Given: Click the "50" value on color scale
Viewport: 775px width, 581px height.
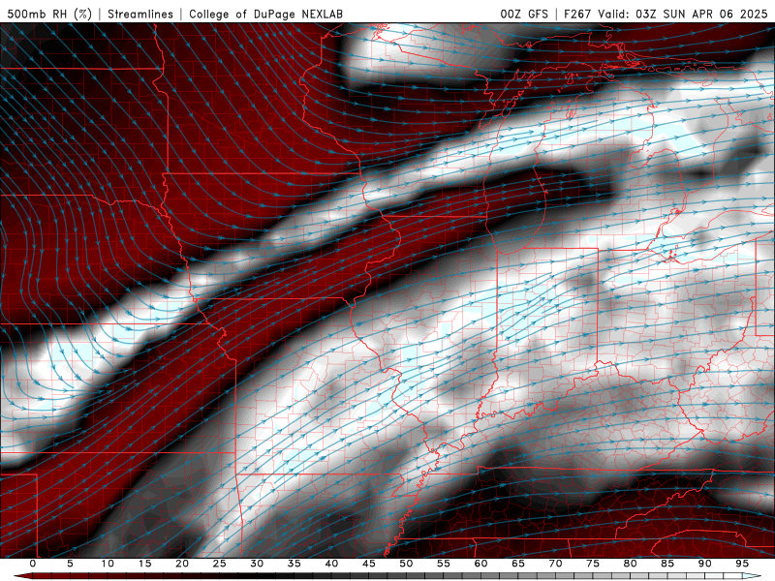Looking at the screenshot, I should pyautogui.click(x=406, y=564).
